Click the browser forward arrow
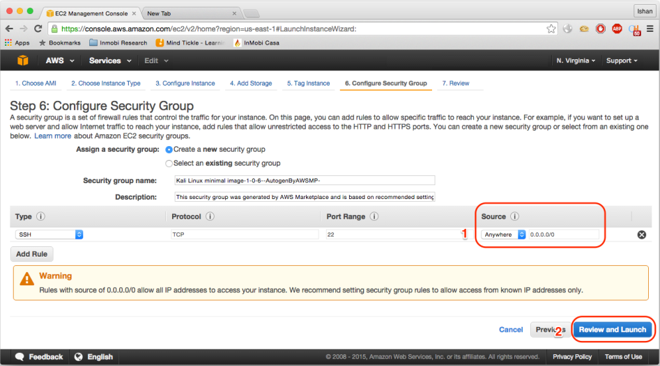 [24, 29]
